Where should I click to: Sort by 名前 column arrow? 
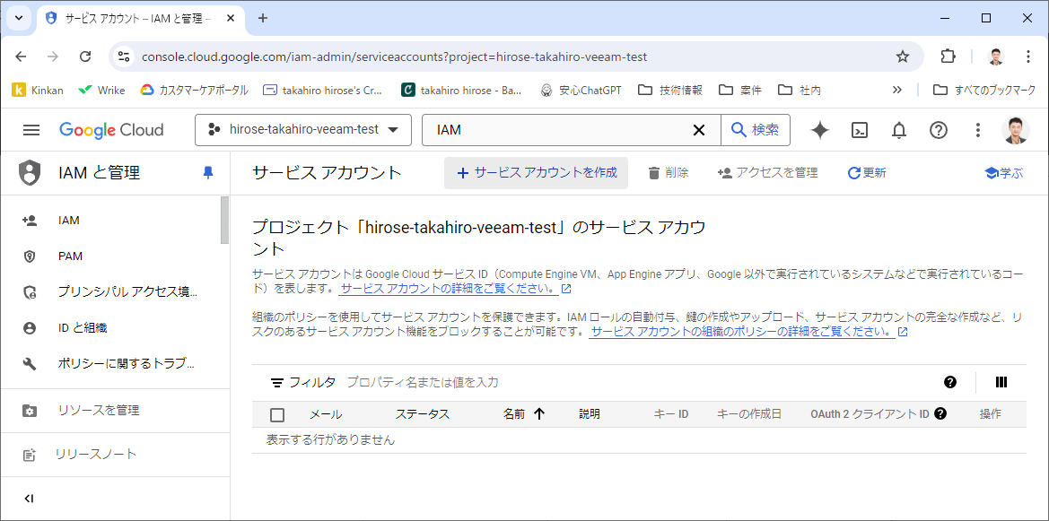[539, 414]
